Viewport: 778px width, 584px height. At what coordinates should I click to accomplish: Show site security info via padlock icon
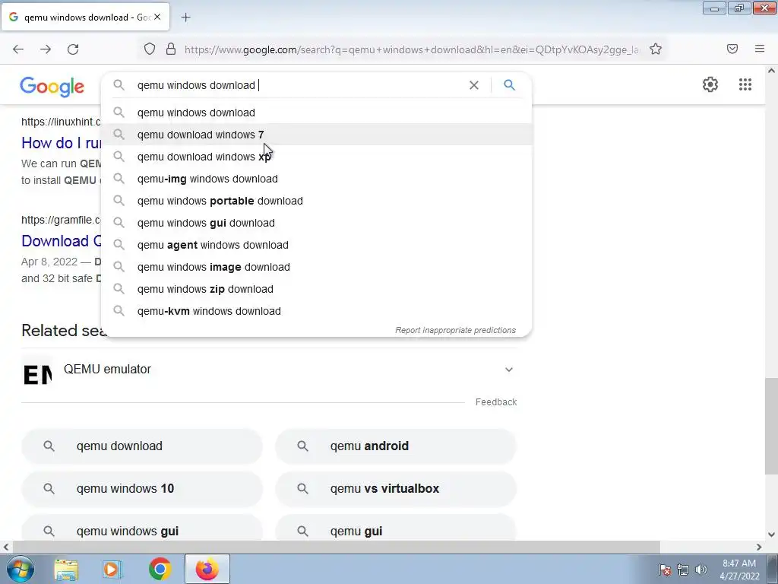pos(171,49)
